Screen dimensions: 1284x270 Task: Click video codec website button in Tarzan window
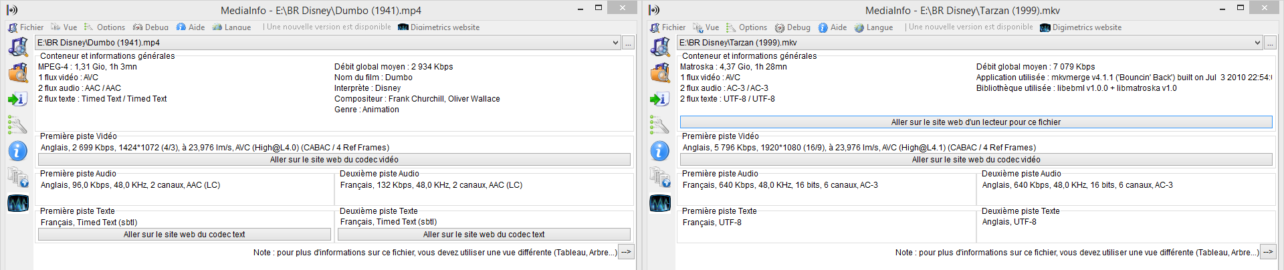pos(976,160)
